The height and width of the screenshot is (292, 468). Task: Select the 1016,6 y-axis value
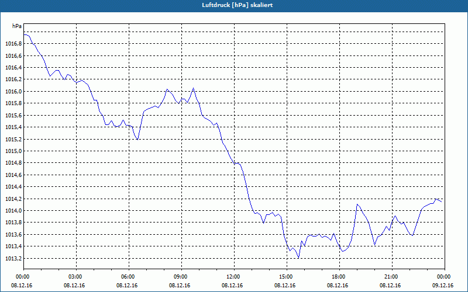click(x=13, y=55)
